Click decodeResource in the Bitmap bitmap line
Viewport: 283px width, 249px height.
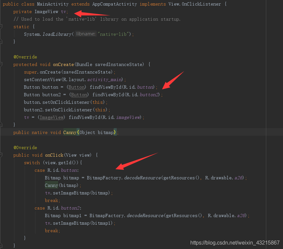[x=142, y=178]
